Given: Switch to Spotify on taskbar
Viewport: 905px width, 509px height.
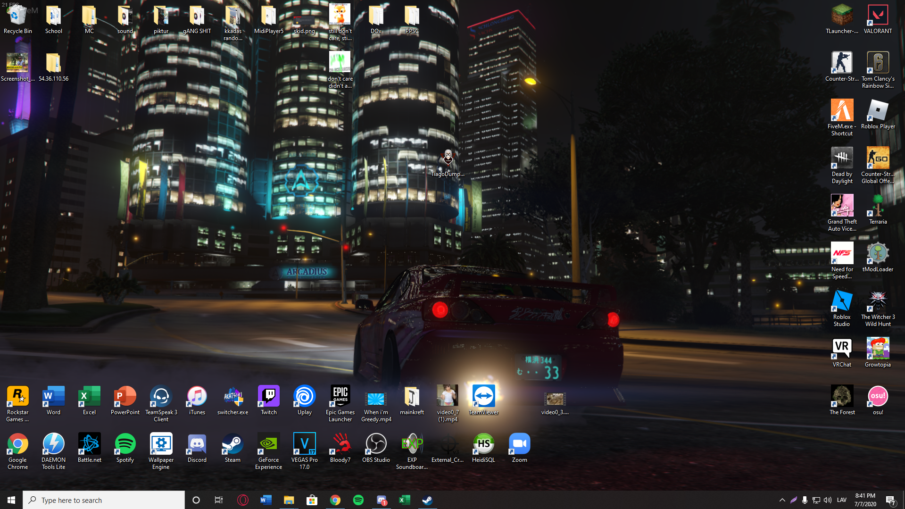Looking at the screenshot, I should pyautogui.click(x=358, y=500).
